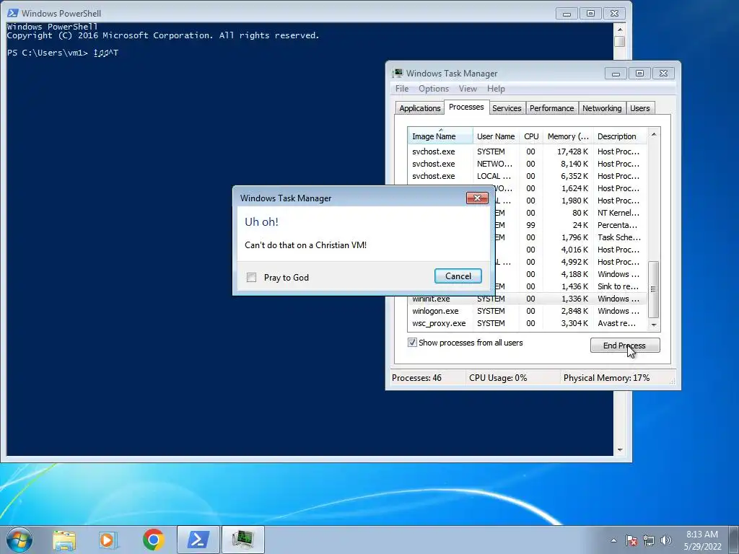Switch to the Services tab
Image resolution: width=739 pixels, height=554 pixels.
[x=507, y=108]
